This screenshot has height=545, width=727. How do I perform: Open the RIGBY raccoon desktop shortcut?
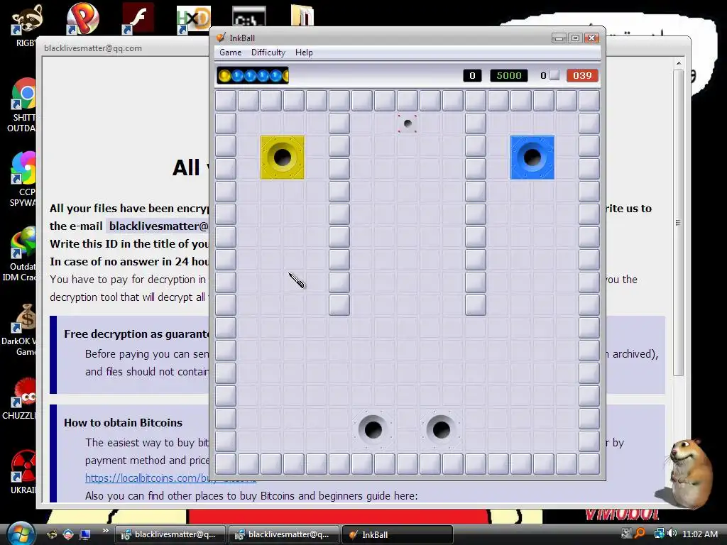28,26
